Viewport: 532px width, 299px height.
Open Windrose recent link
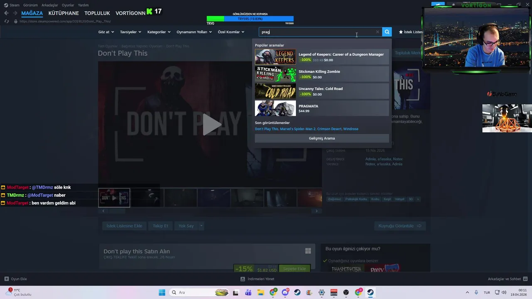351,129
